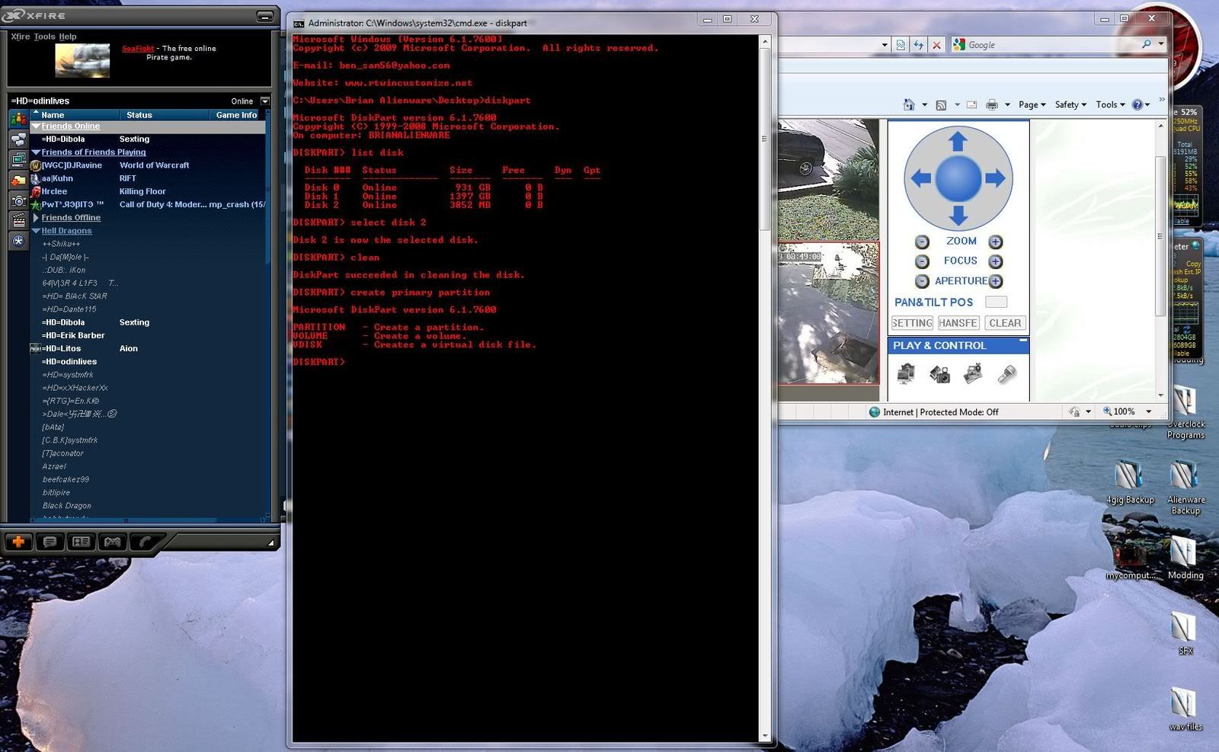The image size is (1219, 752).
Task: Click the monitors icon in Play & Control
Action: (x=906, y=373)
